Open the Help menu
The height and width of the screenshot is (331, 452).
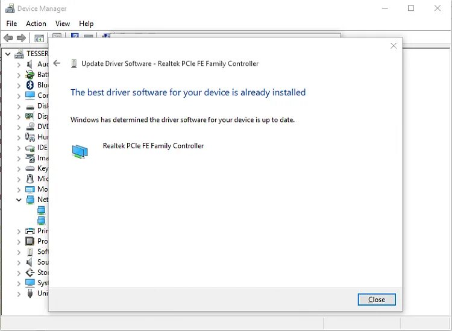[86, 24]
